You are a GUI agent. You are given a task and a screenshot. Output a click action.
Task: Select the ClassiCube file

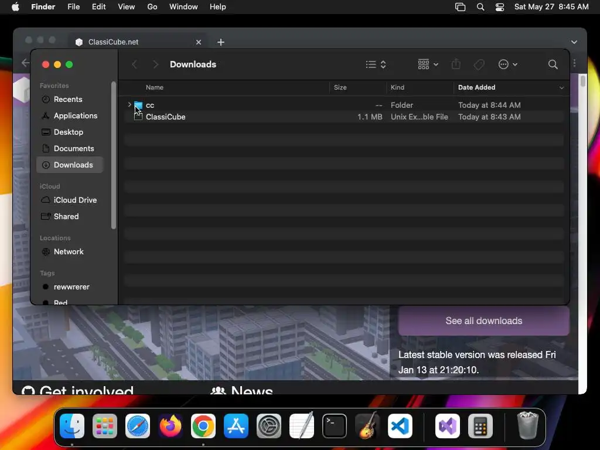[x=165, y=117]
